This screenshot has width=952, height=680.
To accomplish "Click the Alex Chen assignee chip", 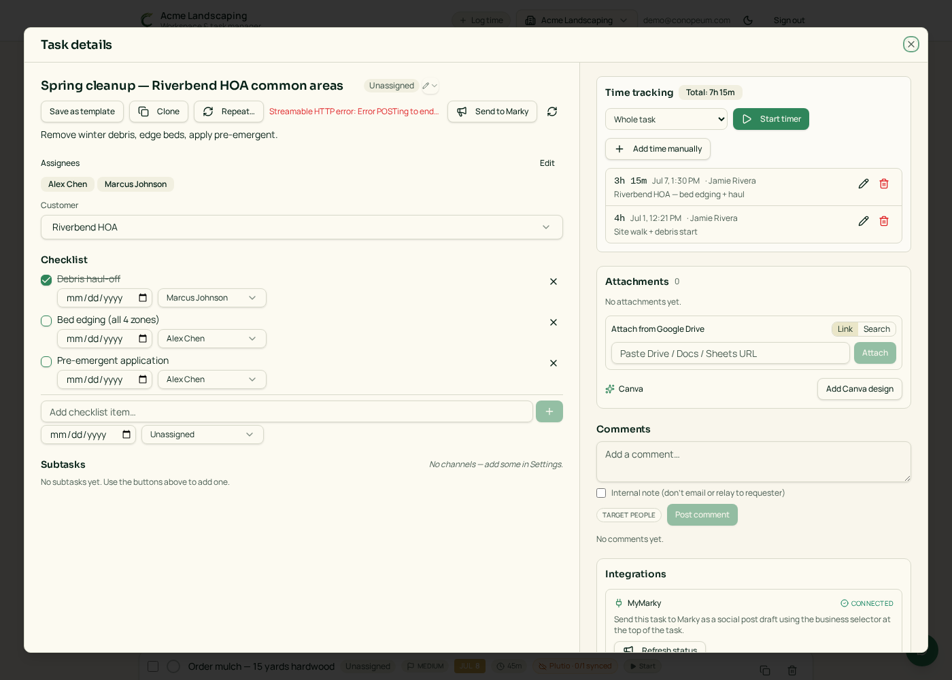I will [x=67, y=184].
